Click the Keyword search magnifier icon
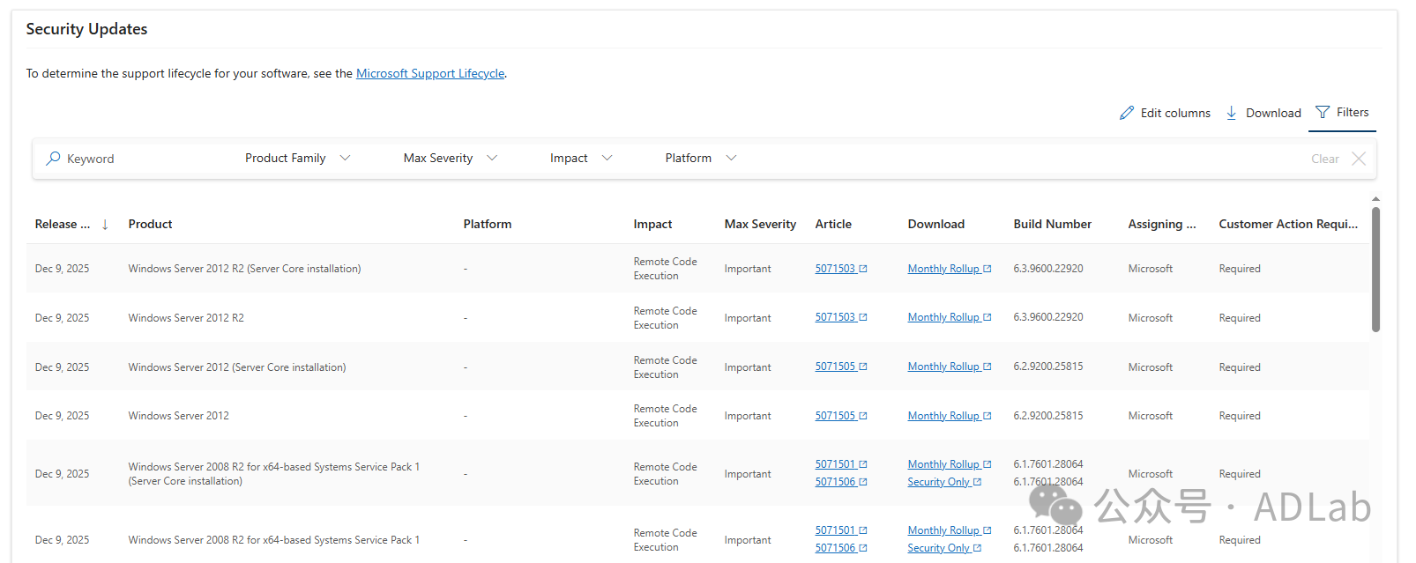This screenshot has height=563, width=1416. 54,159
